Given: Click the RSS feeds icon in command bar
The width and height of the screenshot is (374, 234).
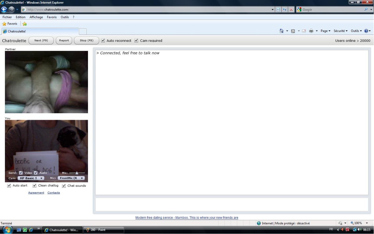Looking at the screenshot, I should pyautogui.click(x=293, y=31).
